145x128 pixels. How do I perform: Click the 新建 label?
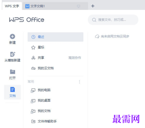[x=12, y=43]
